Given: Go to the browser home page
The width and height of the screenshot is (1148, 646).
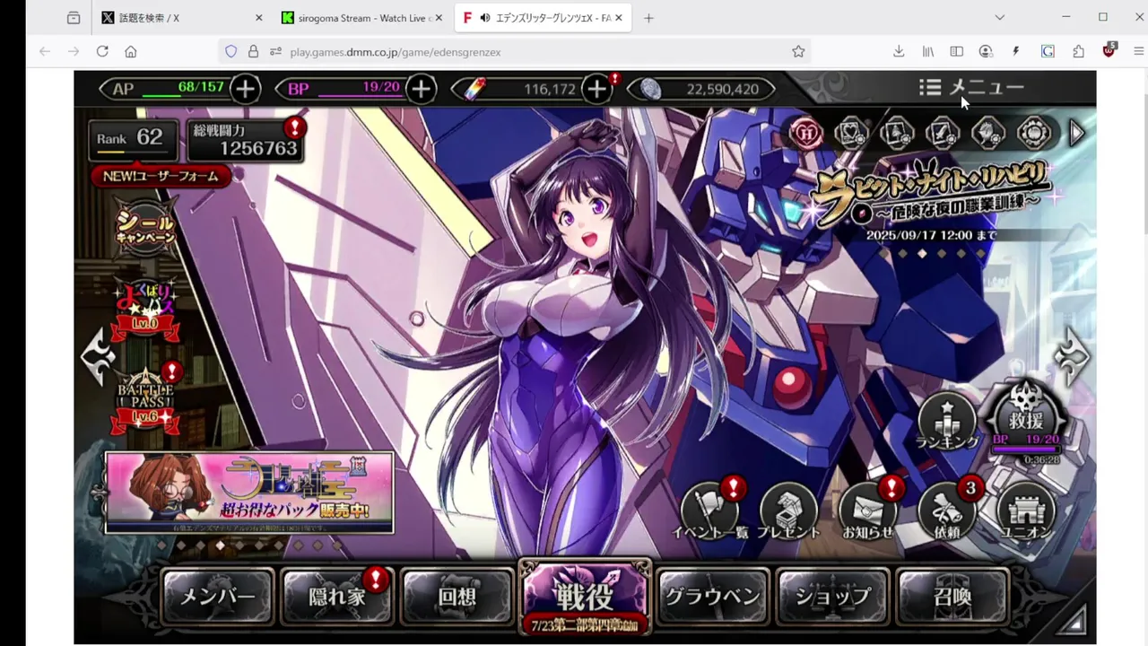Looking at the screenshot, I should tap(131, 52).
